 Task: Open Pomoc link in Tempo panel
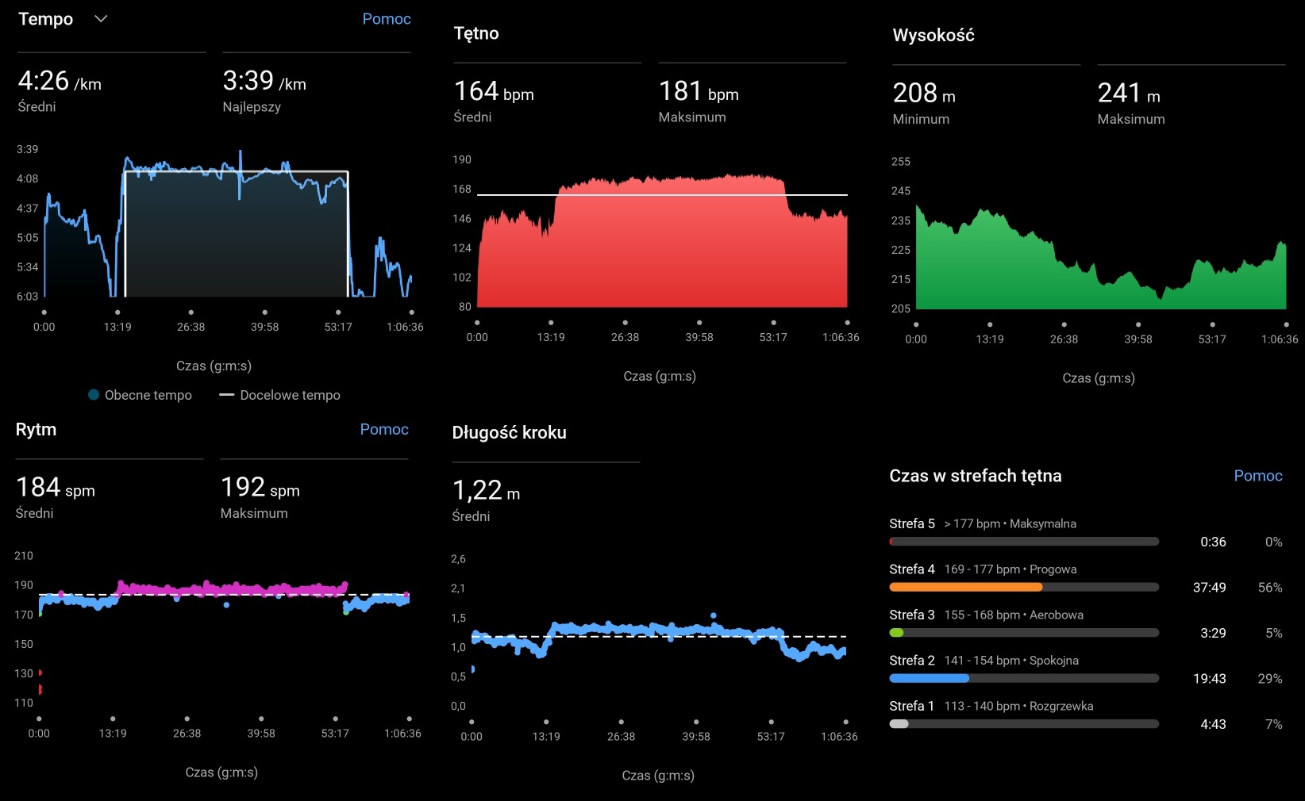coord(386,19)
